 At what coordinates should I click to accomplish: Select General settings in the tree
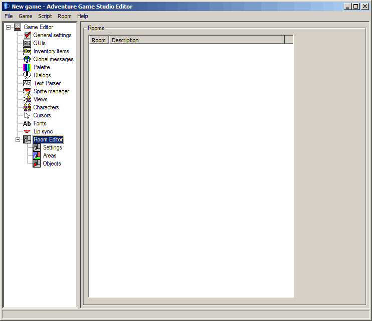pos(52,35)
